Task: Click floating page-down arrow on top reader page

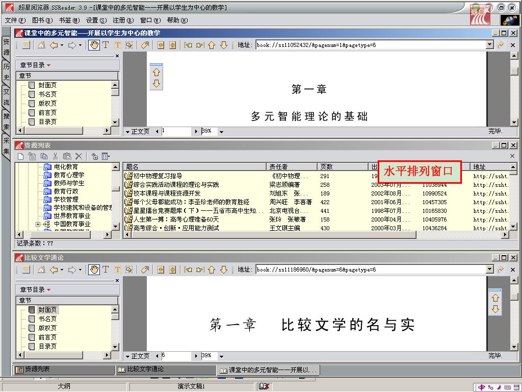Action: (156, 83)
